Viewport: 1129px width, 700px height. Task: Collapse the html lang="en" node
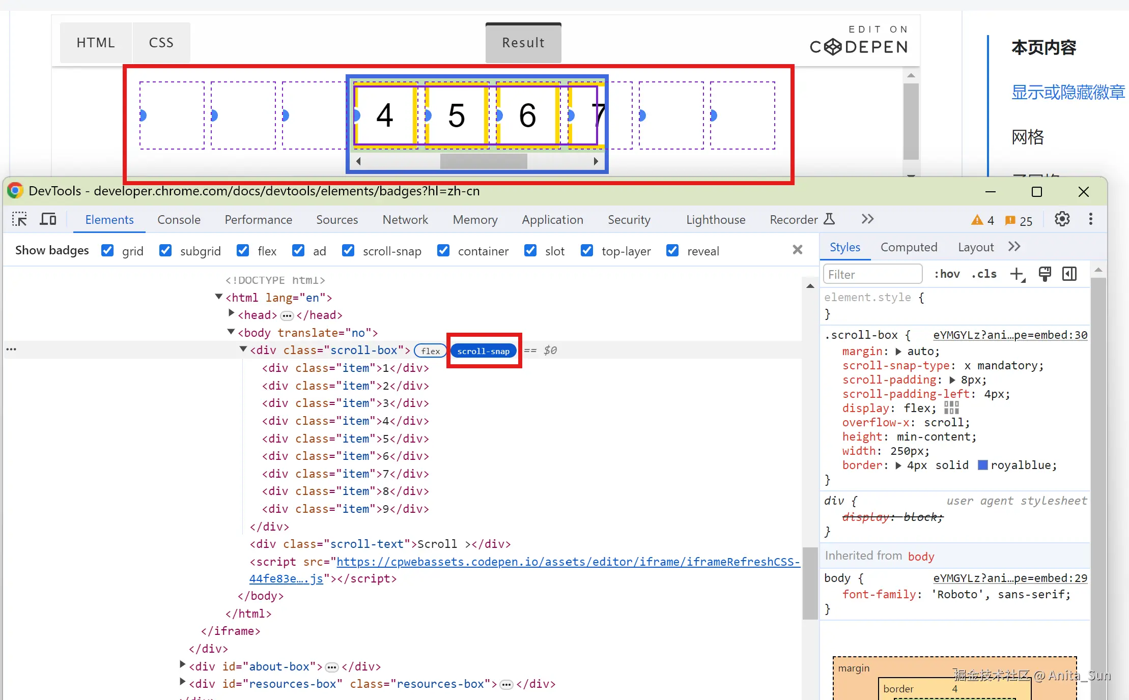click(x=219, y=297)
